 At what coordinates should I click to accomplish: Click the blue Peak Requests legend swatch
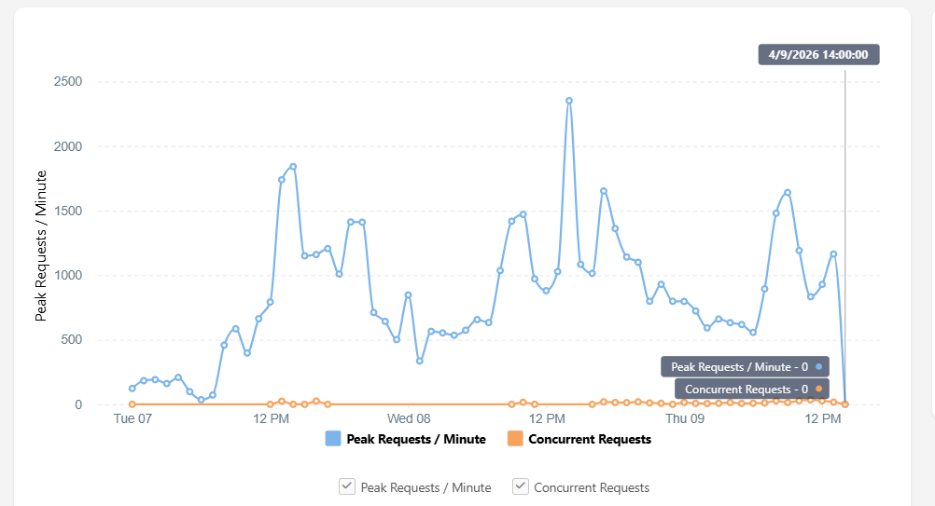coord(334,439)
